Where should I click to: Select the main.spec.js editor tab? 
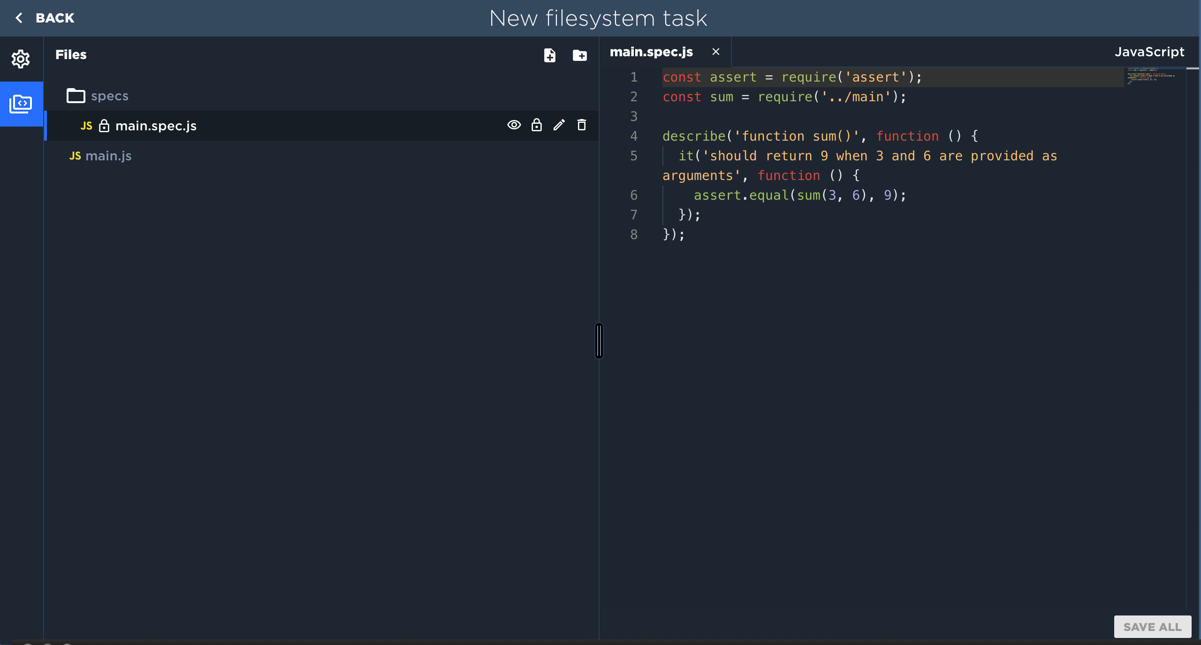click(651, 52)
